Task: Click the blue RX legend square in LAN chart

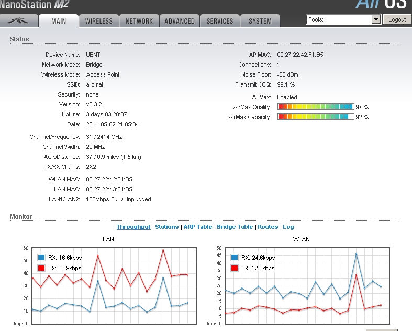Action: 41,258
